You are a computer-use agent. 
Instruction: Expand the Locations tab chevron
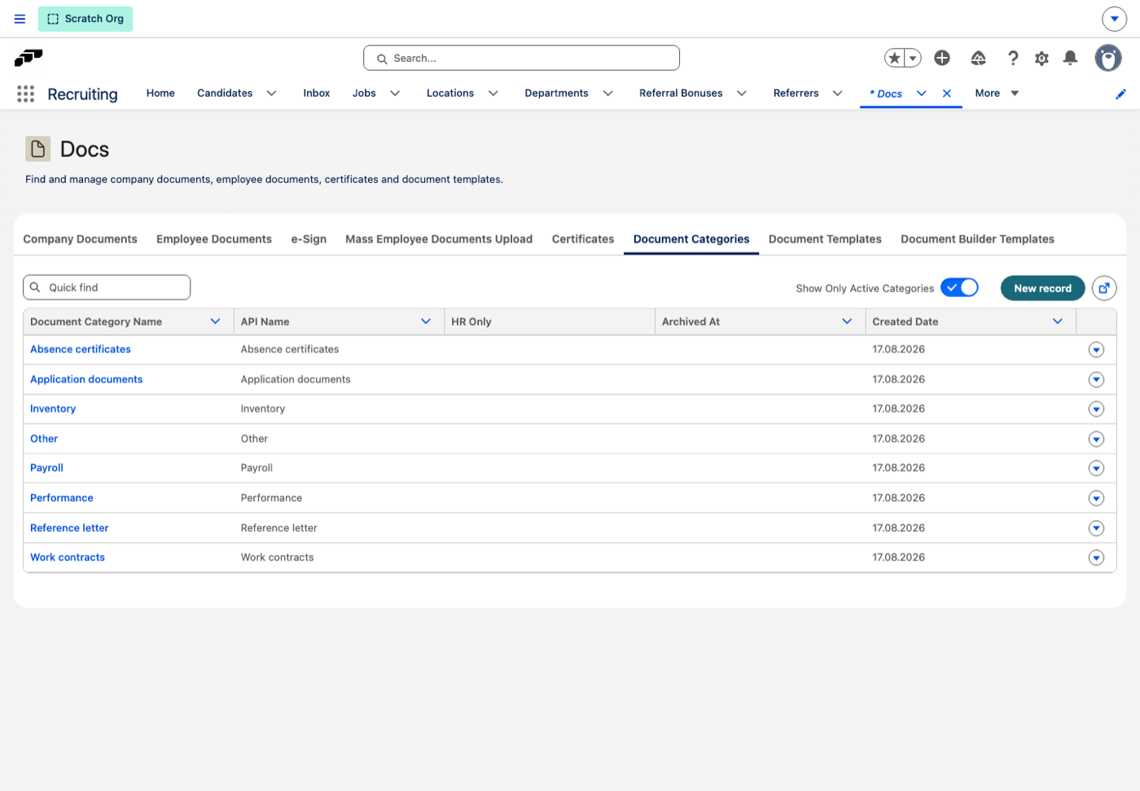pyautogui.click(x=493, y=94)
